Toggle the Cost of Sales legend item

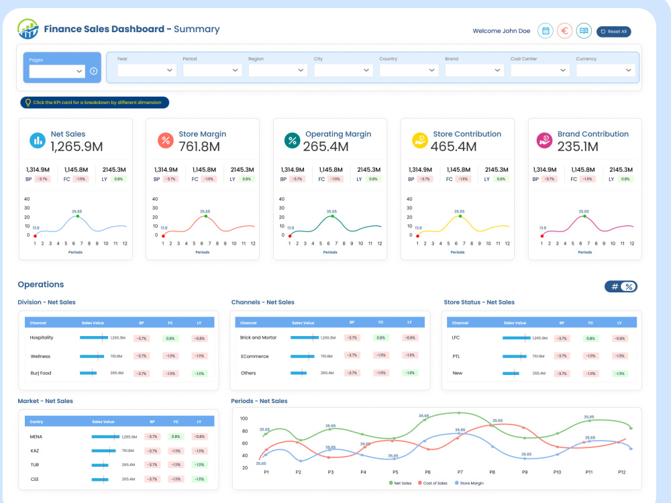click(x=432, y=483)
